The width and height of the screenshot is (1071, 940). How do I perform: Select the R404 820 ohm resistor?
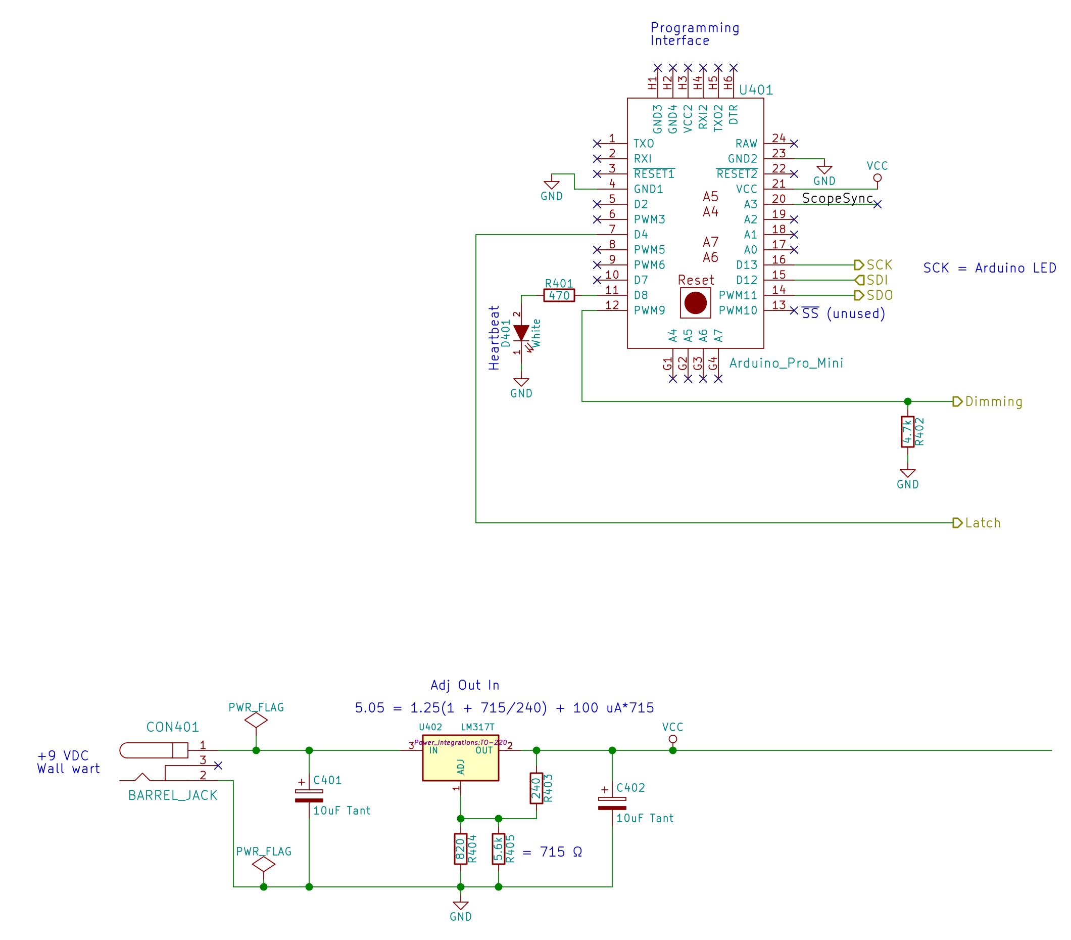tap(460, 848)
